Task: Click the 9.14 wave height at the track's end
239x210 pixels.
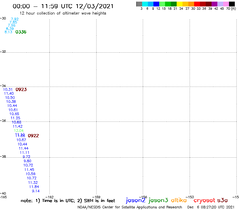Action: click(36, 191)
